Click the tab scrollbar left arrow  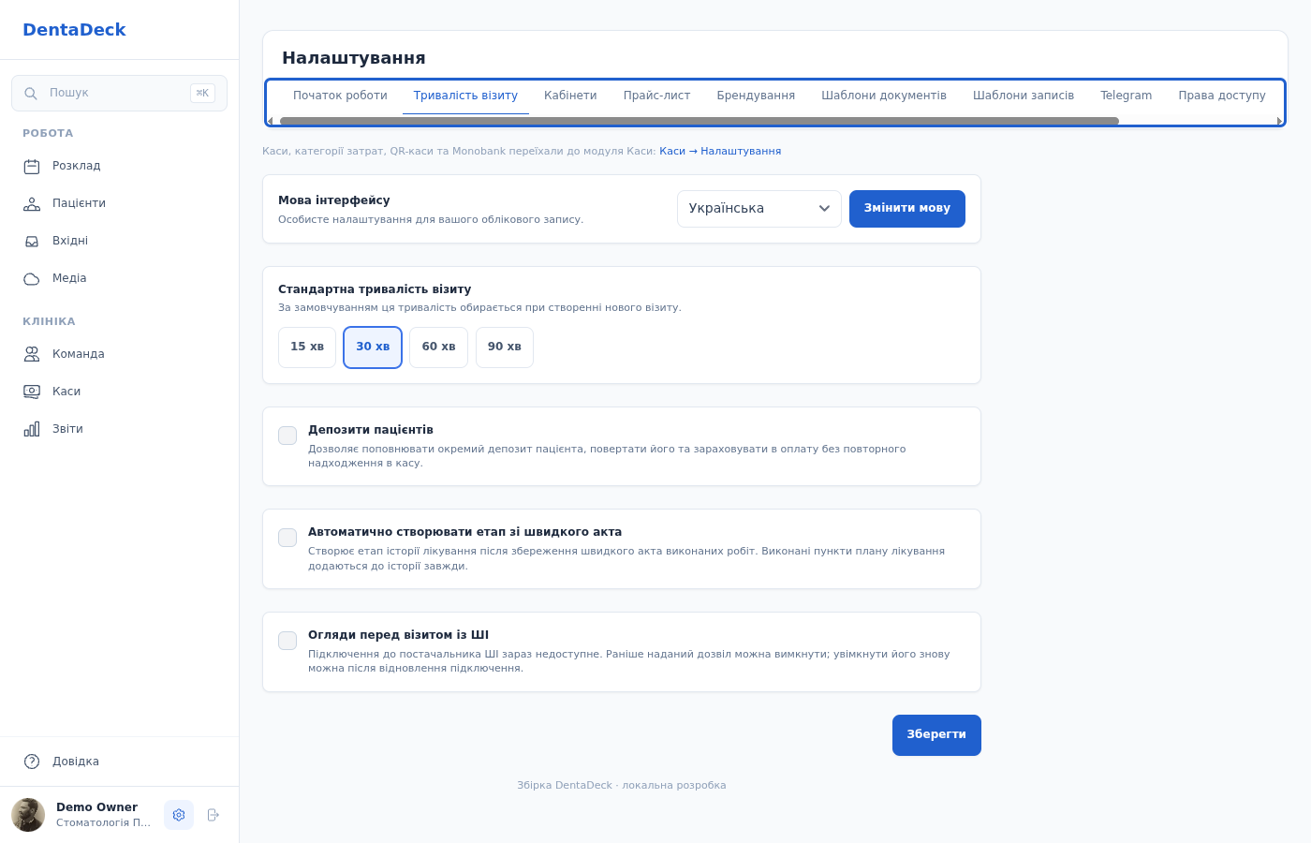pyautogui.click(x=271, y=121)
